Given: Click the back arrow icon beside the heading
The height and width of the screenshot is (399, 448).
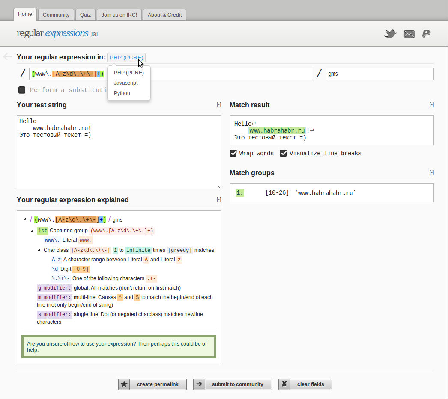Looking at the screenshot, I should (x=7, y=56).
